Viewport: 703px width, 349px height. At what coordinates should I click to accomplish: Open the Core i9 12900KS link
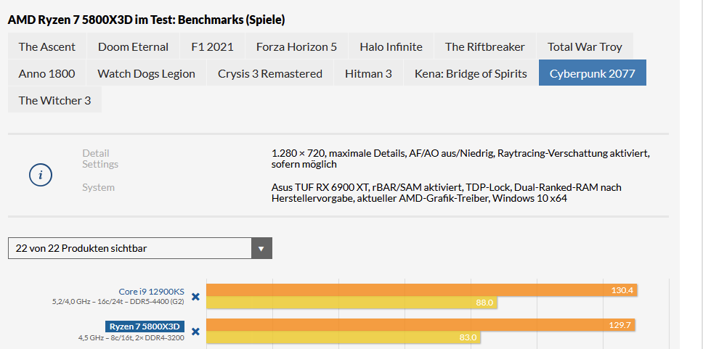click(152, 292)
